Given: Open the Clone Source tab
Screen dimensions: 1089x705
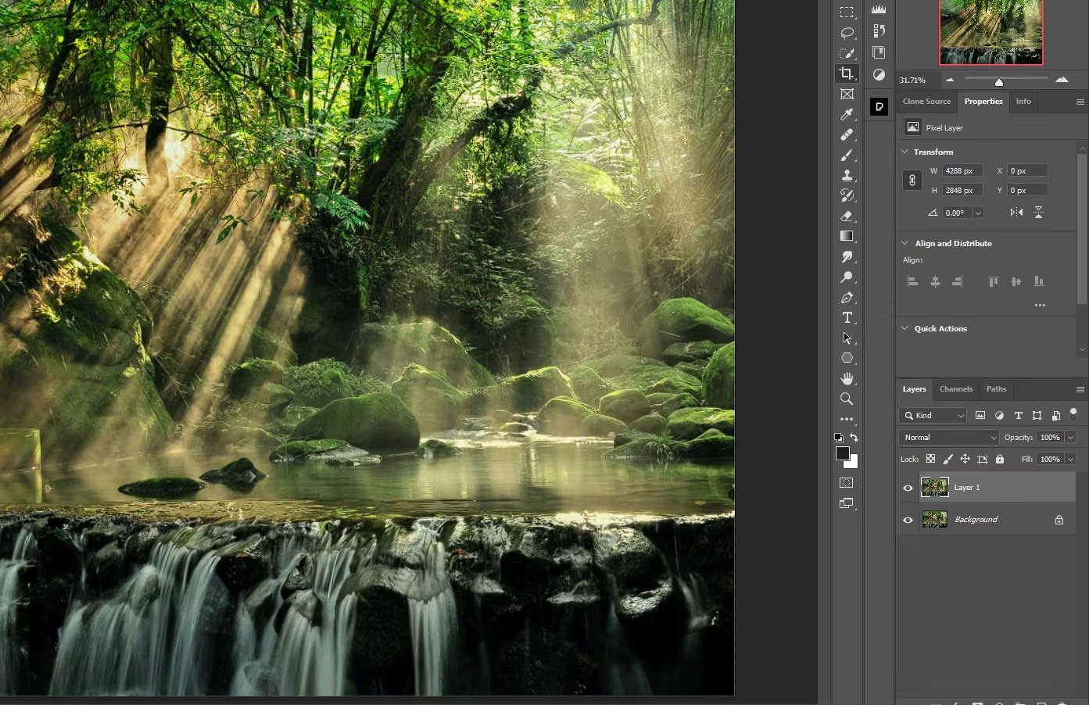Looking at the screenshot, I should [x=926, y=102].
